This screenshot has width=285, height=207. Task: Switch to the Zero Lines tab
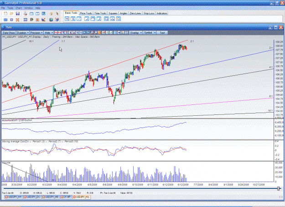click(135, 13)
